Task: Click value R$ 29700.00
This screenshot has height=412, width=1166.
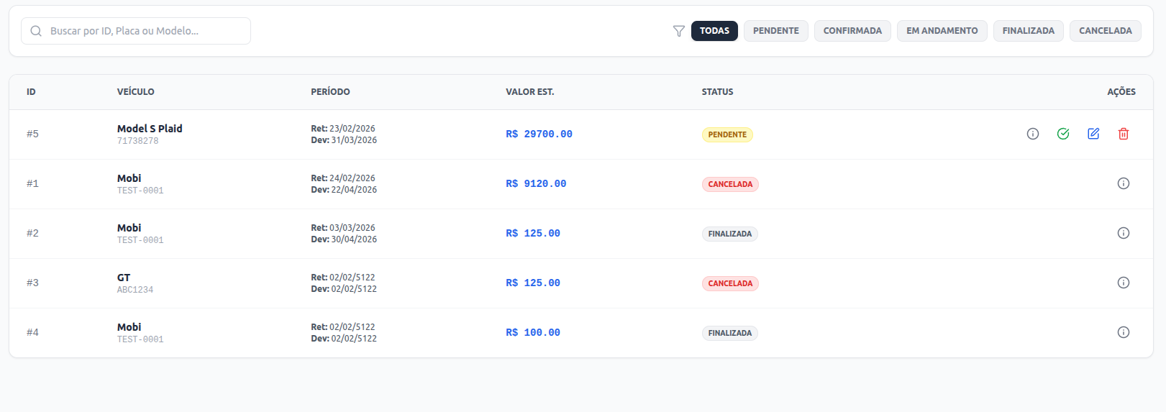Action: [x=539, y=134]
